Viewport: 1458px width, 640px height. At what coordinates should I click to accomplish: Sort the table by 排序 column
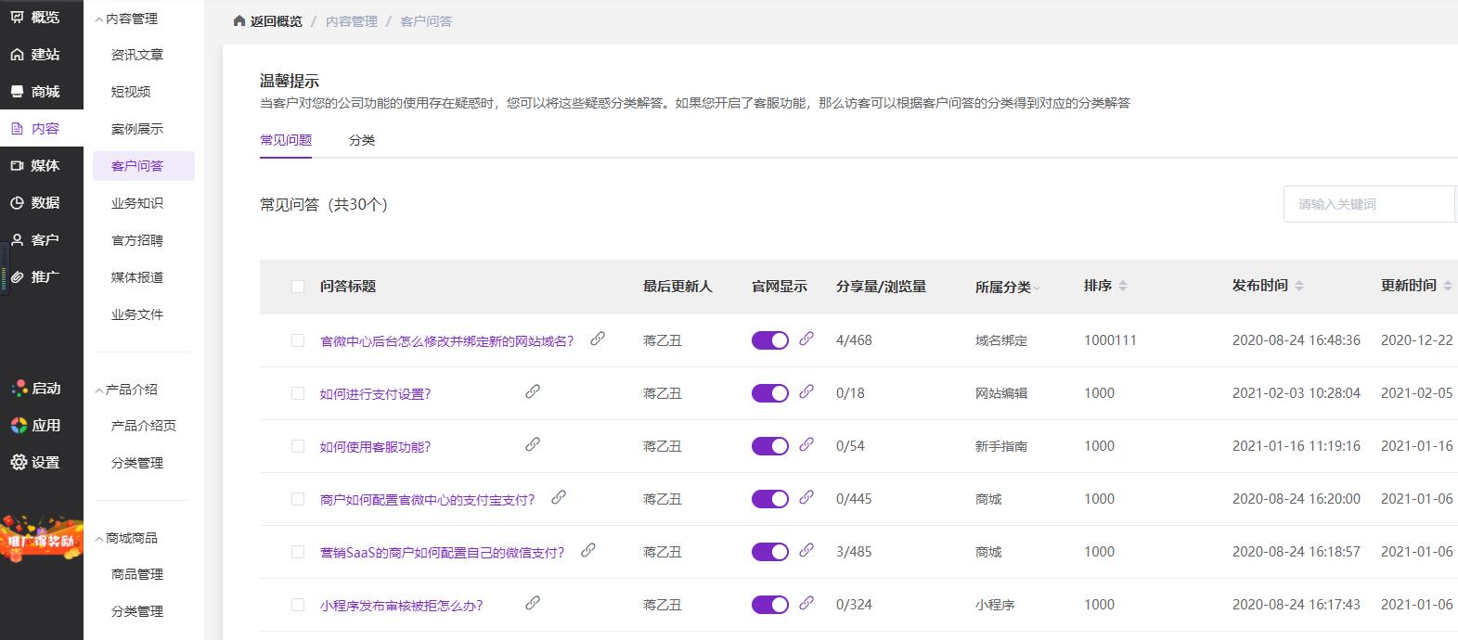point(1123,287)
